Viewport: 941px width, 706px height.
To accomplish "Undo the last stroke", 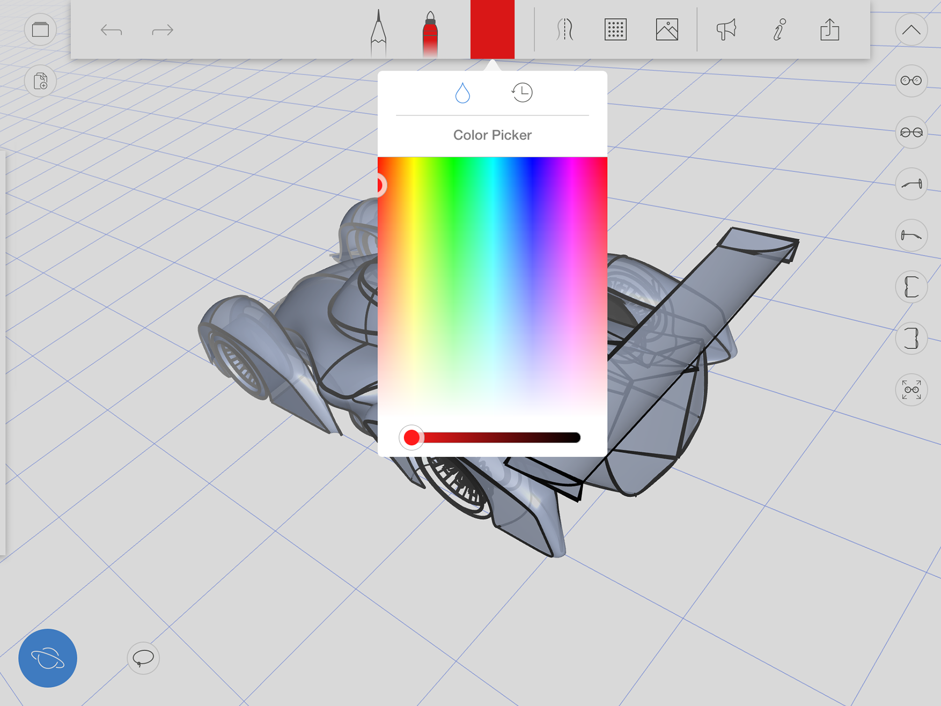I will pos(111,30).
